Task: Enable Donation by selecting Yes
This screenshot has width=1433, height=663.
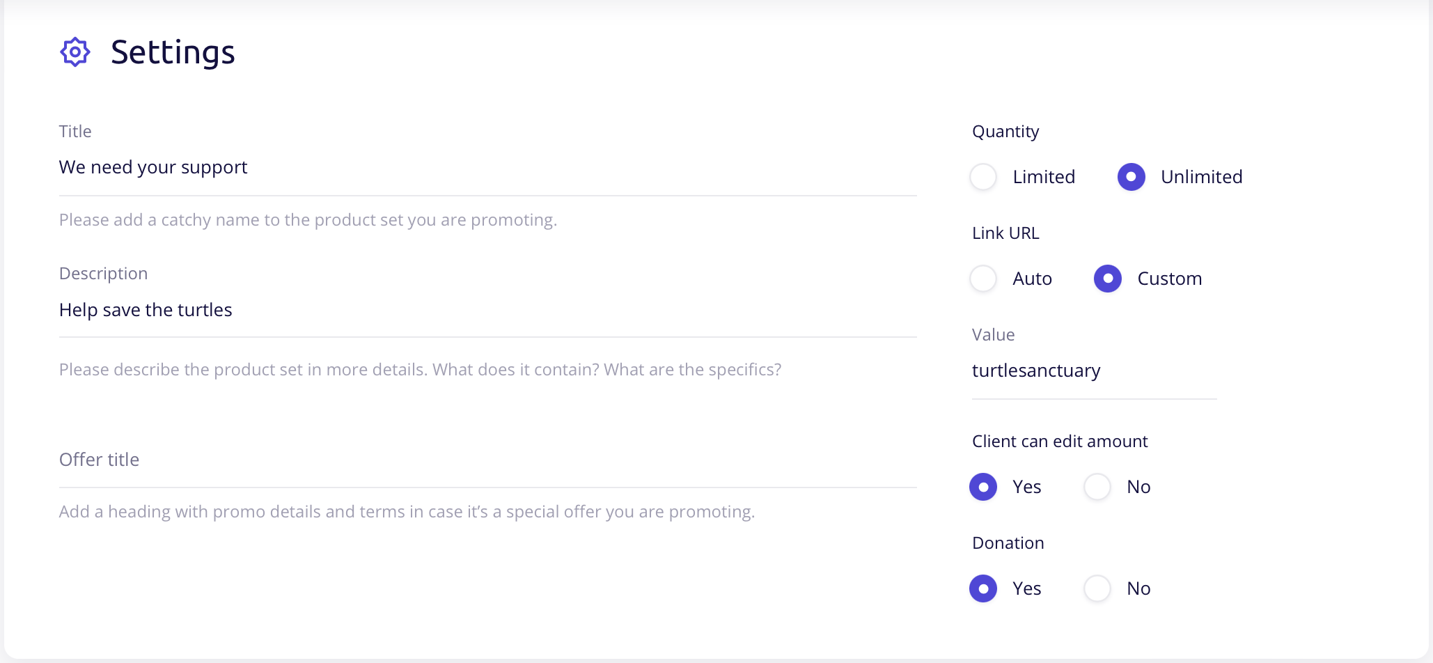Action: (983, 588)
